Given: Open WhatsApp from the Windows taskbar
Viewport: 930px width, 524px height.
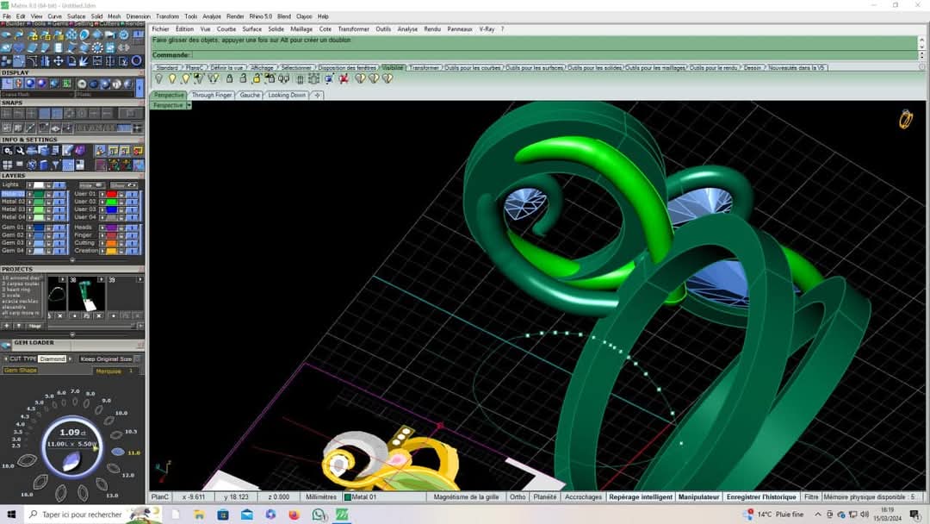Looking at the screenshot, I should 319,515.
